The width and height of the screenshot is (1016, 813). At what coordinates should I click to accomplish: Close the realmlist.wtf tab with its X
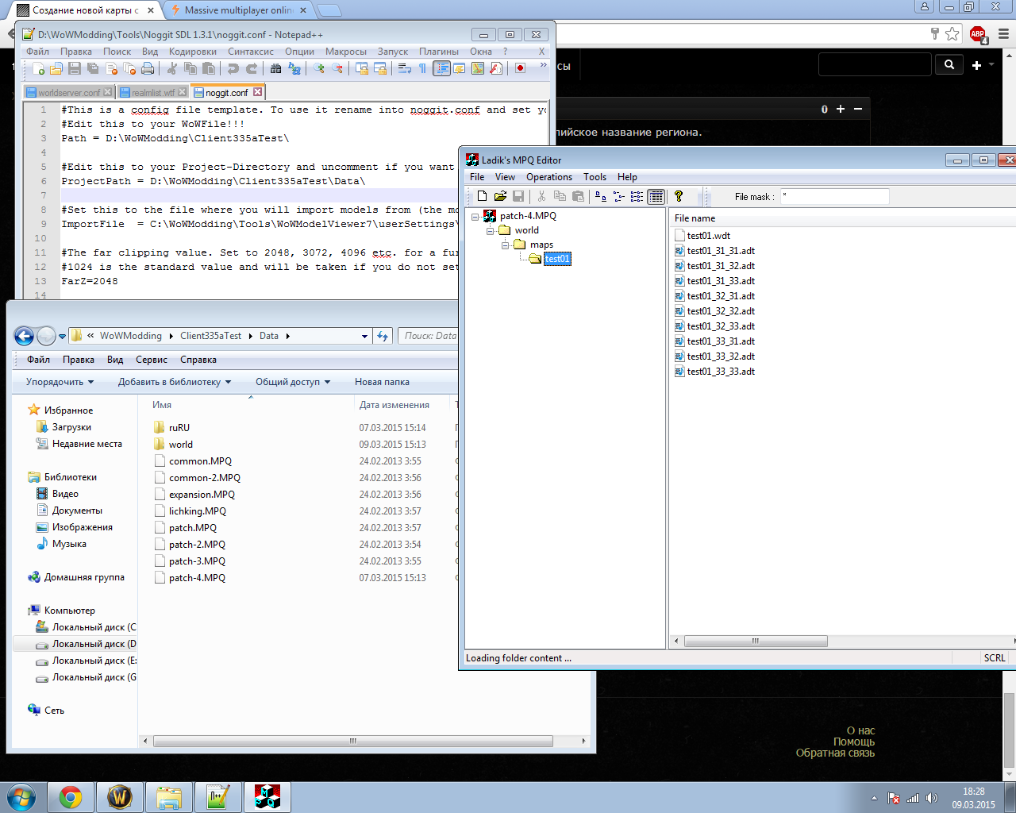point(183,92)
